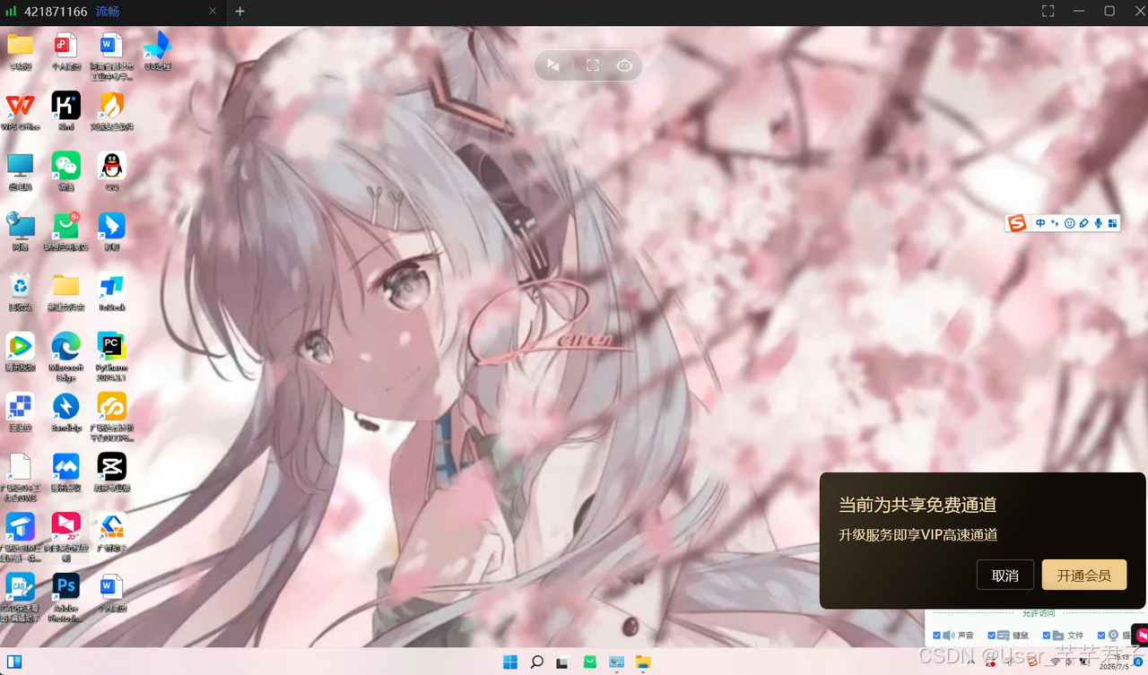The width and height of the screenshot is (1148, 675).
Task: Open the orange flame security software shortcut
Action: [112, 110]
